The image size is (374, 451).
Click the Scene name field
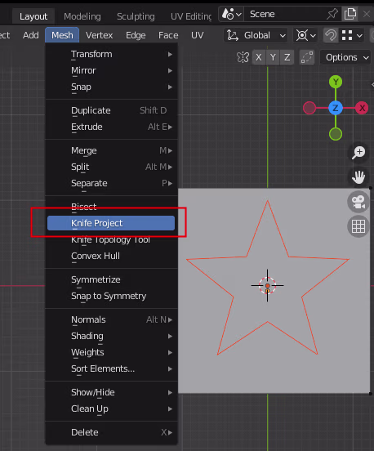pyautogui.click(x=285, y=14)
